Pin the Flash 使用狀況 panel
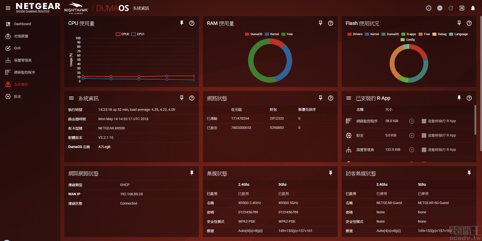The height and width of the screenshot is (241, 482). (459, 23)
